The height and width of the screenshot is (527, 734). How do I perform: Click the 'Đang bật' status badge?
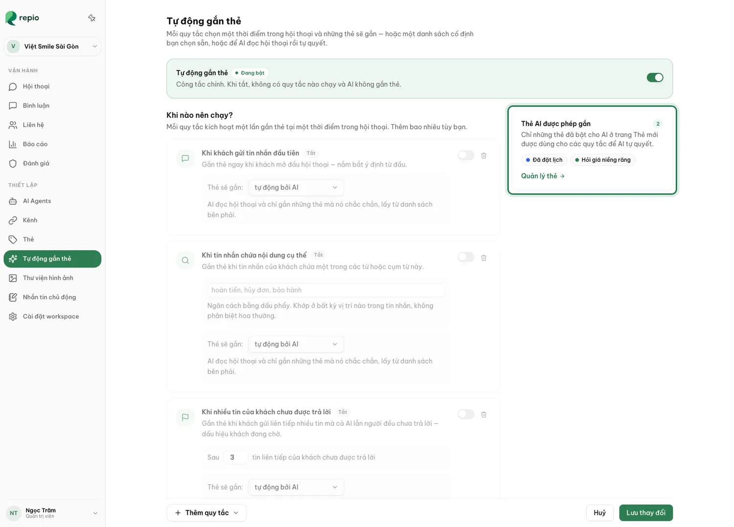250,73
